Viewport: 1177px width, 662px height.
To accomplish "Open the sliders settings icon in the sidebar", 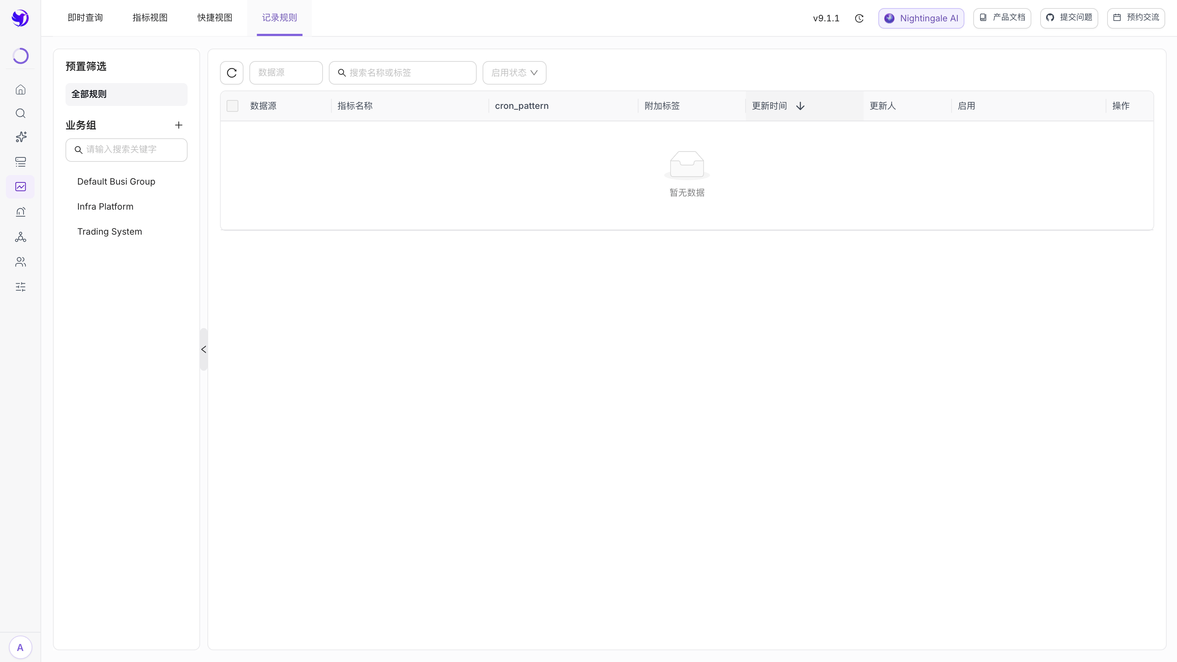I will click(x=21, y=287).
